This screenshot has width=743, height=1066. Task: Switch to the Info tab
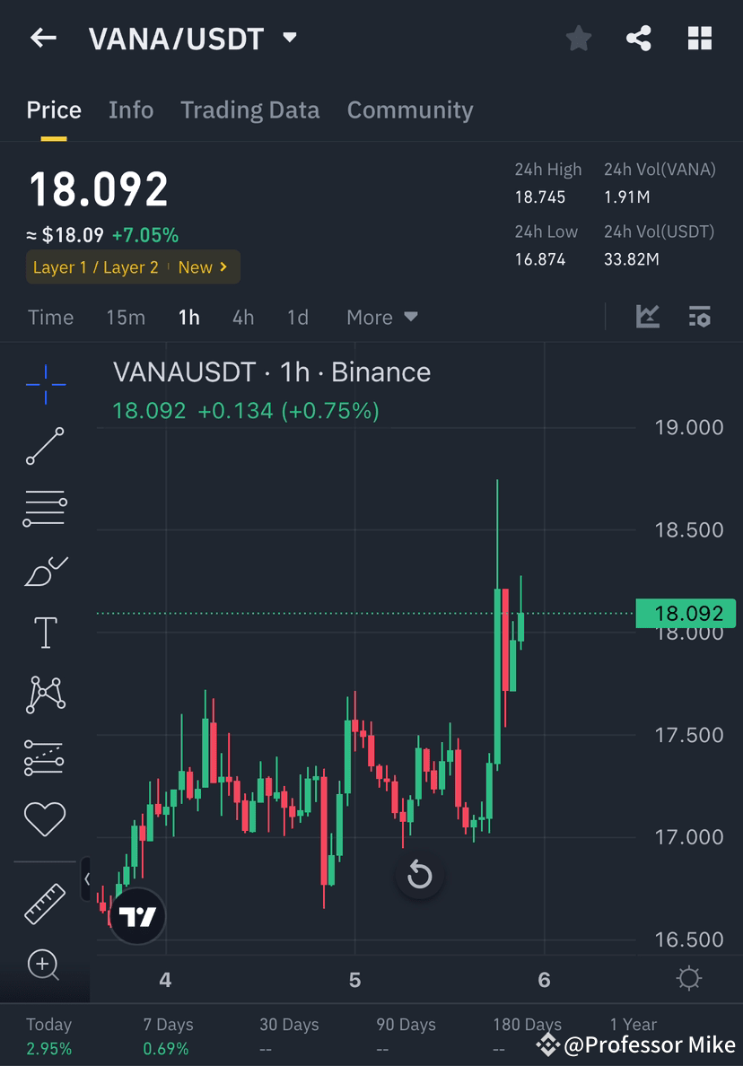130,110
